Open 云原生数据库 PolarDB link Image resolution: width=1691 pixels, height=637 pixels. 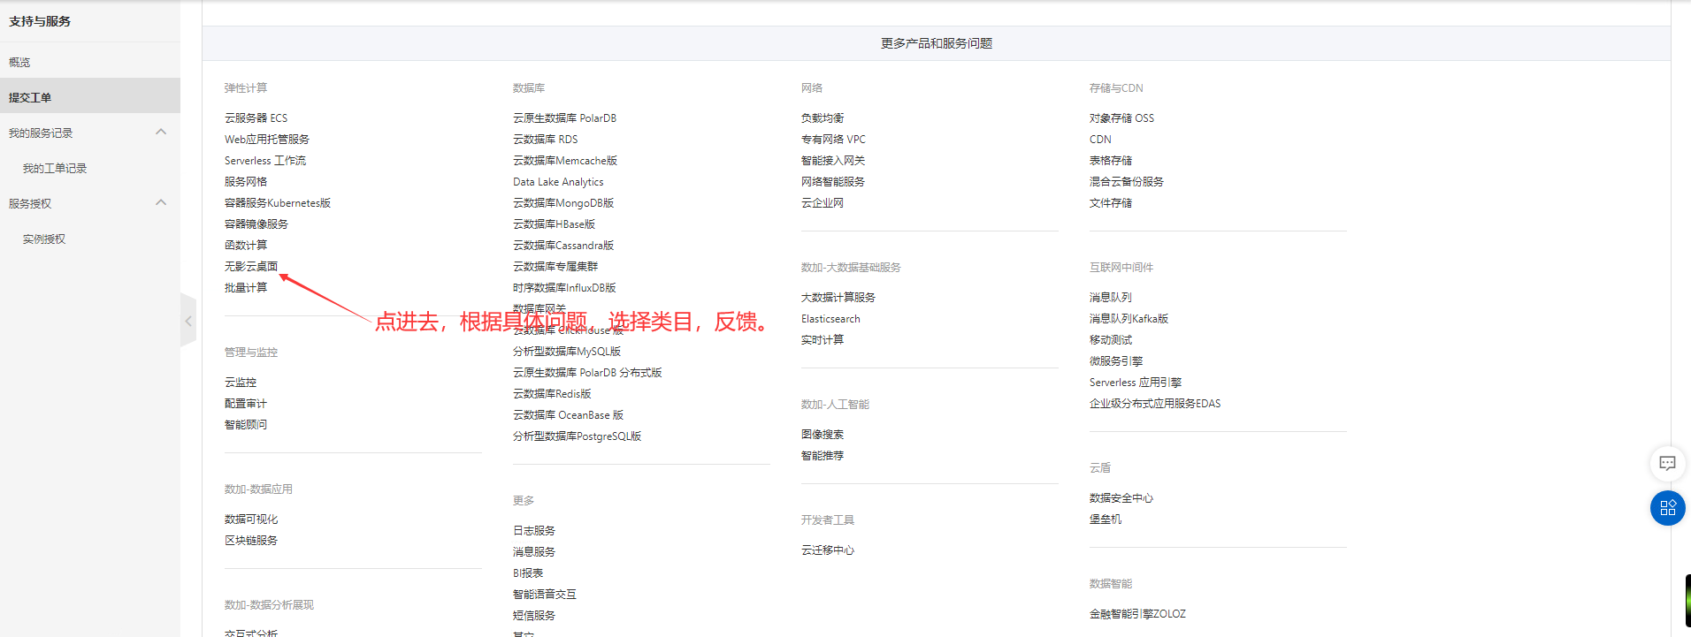564,118
